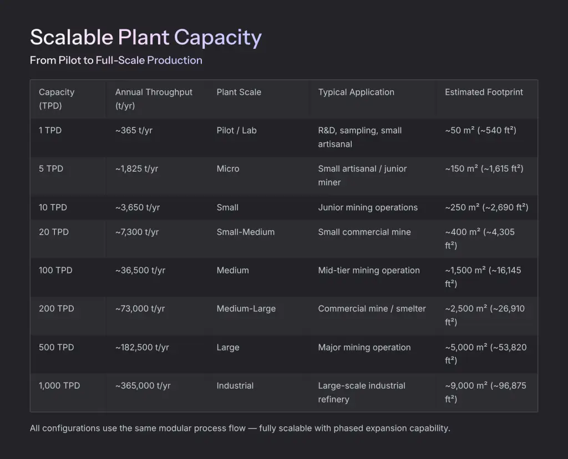Click the 'Major mining operation' application cell
568x459 pixels.
[x=364, y=348]
